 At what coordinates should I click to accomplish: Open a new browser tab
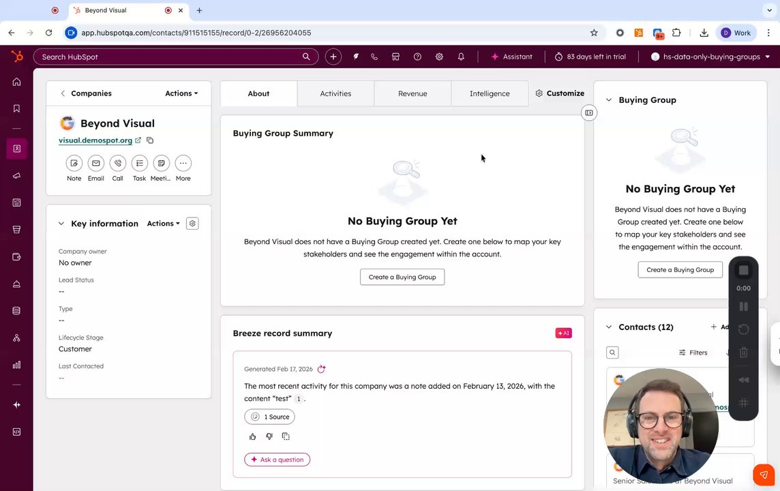[200, 10]
